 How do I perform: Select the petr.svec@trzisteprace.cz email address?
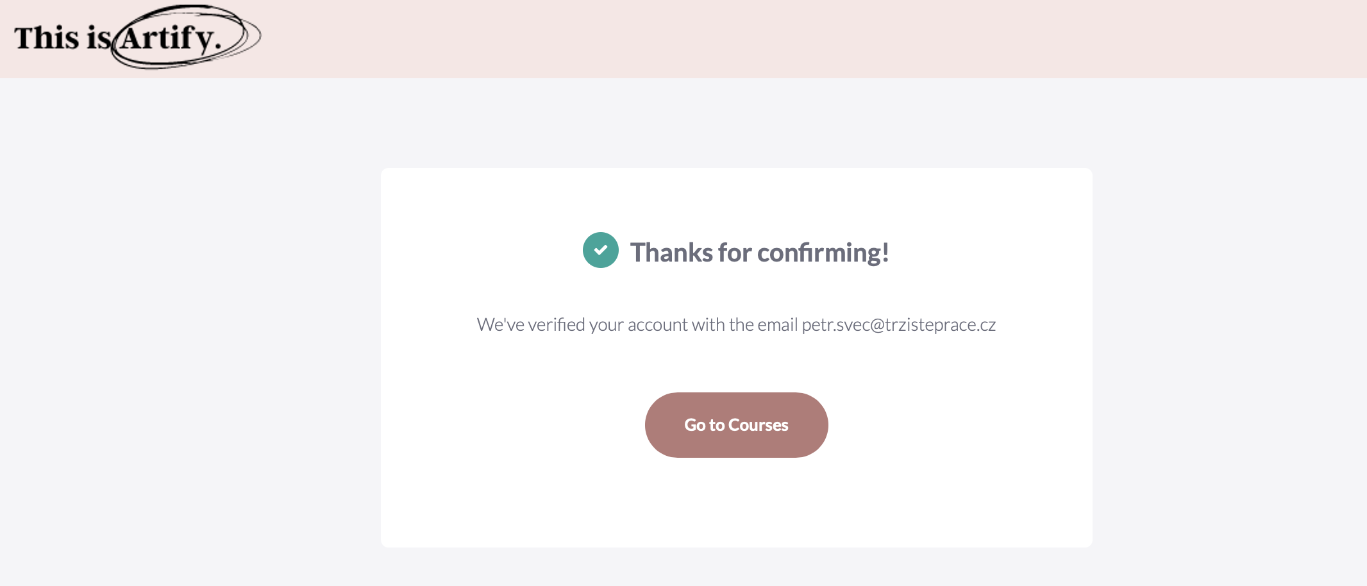[x=898, y=325]
